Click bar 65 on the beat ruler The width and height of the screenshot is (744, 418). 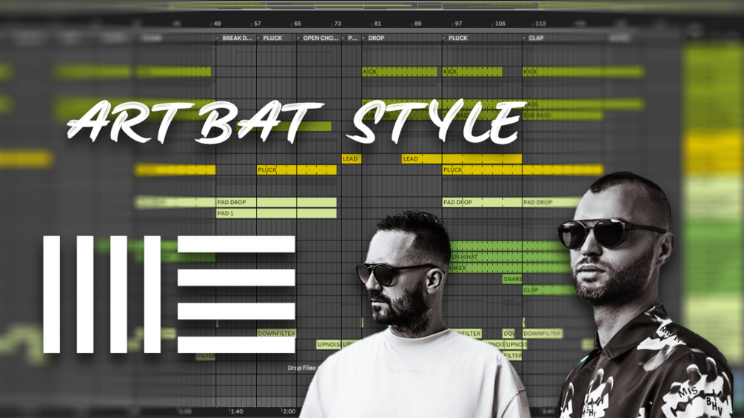pos(297,23)
